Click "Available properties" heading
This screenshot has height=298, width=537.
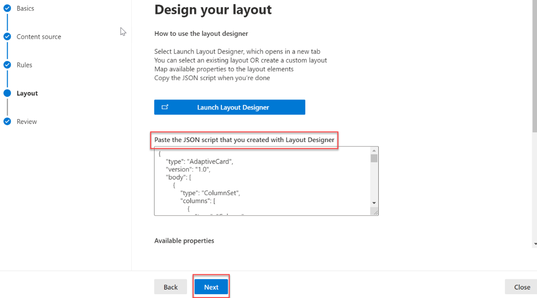point(184,241)
